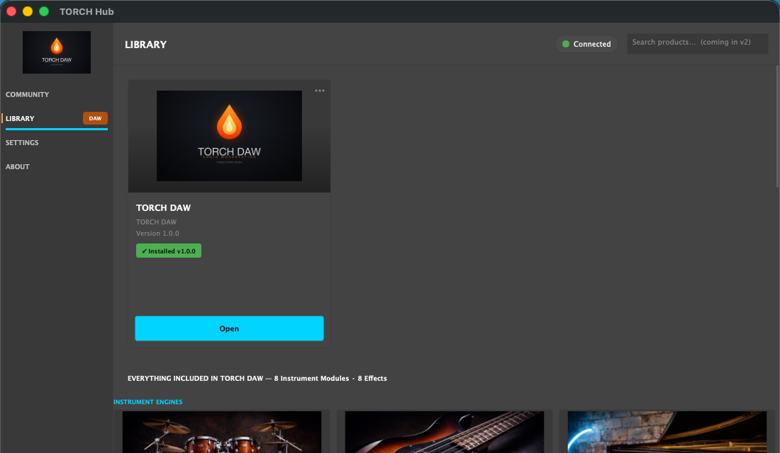
Task: Click the TORCH DAW logo in sidebar
Action: click(x=57, y=52)
